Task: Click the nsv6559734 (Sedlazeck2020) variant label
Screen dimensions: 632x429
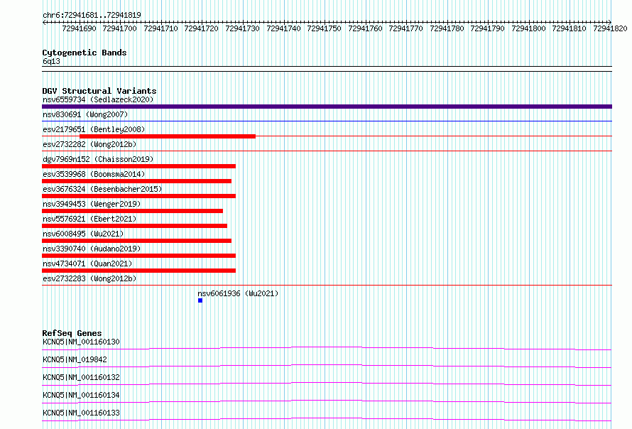Action: click(x=98, y=99)
